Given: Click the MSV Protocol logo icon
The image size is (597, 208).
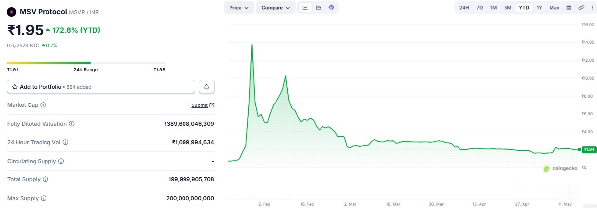Looking at the screenshot, I should 12,11.
